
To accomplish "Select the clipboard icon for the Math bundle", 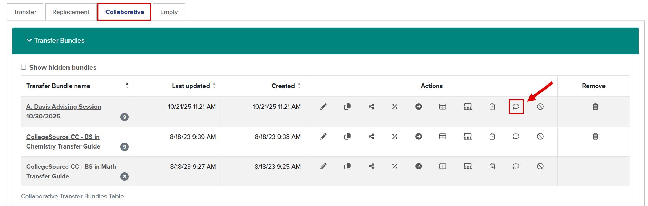I will (x=492, y=166).
